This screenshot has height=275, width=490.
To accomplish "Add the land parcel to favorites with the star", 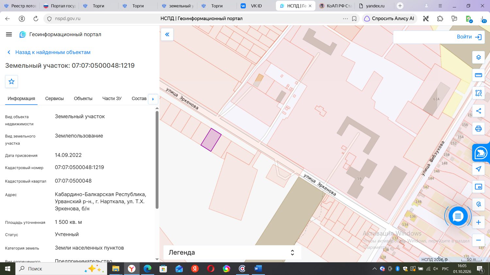I will click(11, 81).
